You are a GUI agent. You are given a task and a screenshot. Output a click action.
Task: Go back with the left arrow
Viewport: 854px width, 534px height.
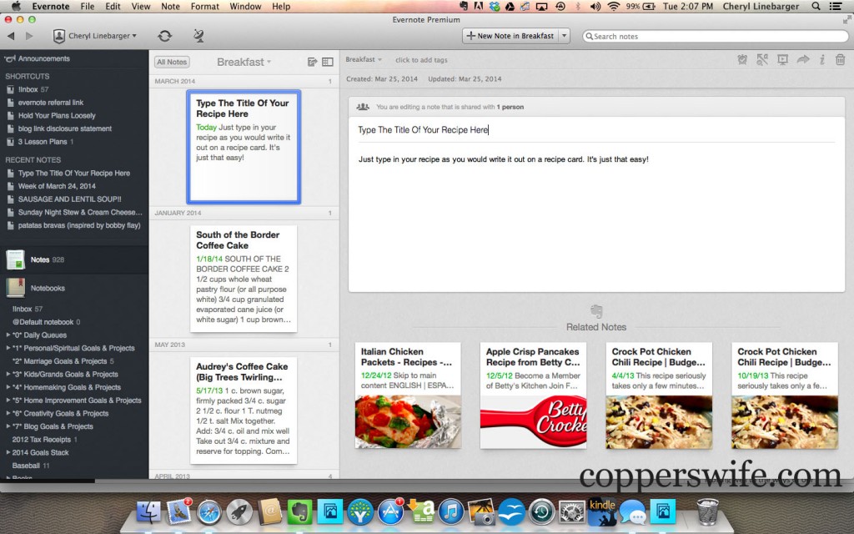[x=11, y=36]
